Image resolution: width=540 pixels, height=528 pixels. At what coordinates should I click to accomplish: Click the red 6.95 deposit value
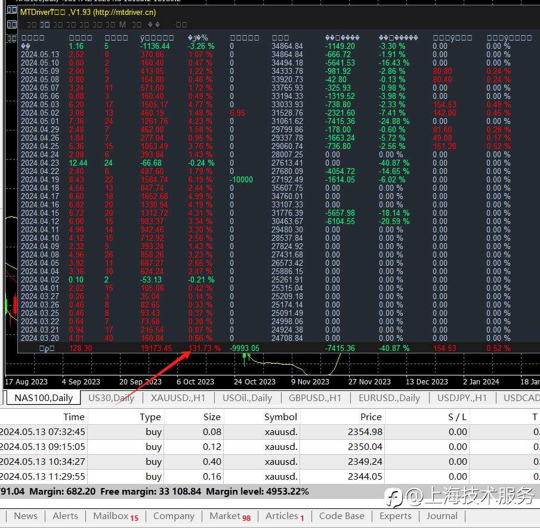click(x=237, y=113)
